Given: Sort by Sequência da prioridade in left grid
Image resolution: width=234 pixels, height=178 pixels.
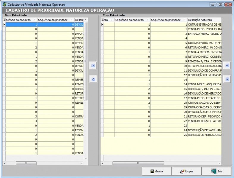Looking at the screenshot, I should point(55,20).
